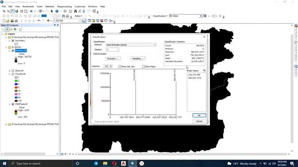Open the Windows menu
The width and height of the screenshot is (298, 167).
93,6
